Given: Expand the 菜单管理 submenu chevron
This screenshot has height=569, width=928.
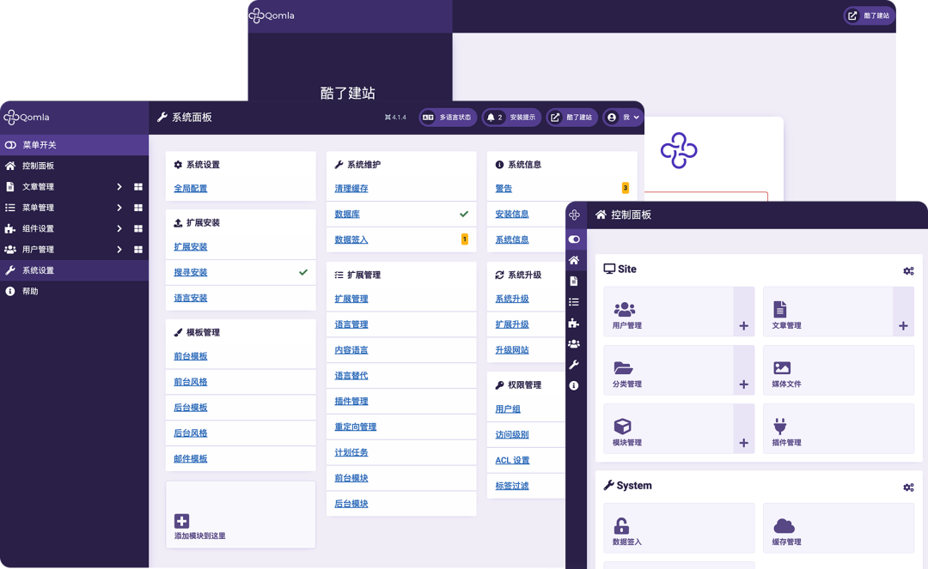Looking at the screenshot, I should [119, 208].
